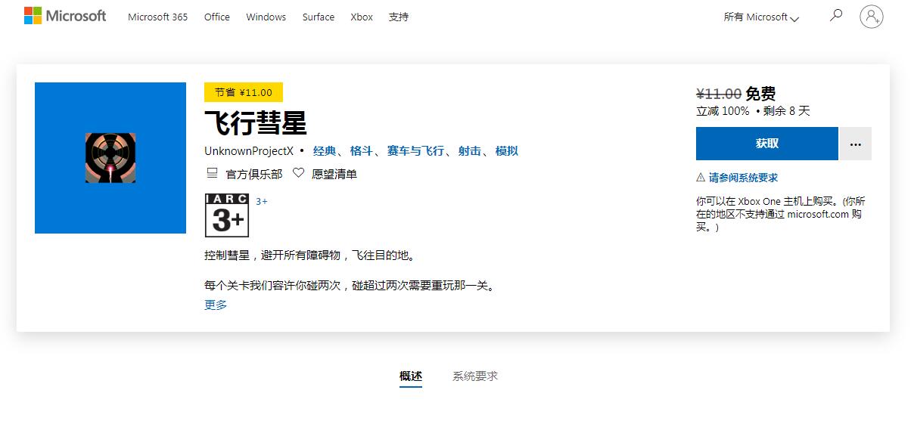Click the 官方俱乐部 club icon
The image size is (914, 421).
point(213,173)
